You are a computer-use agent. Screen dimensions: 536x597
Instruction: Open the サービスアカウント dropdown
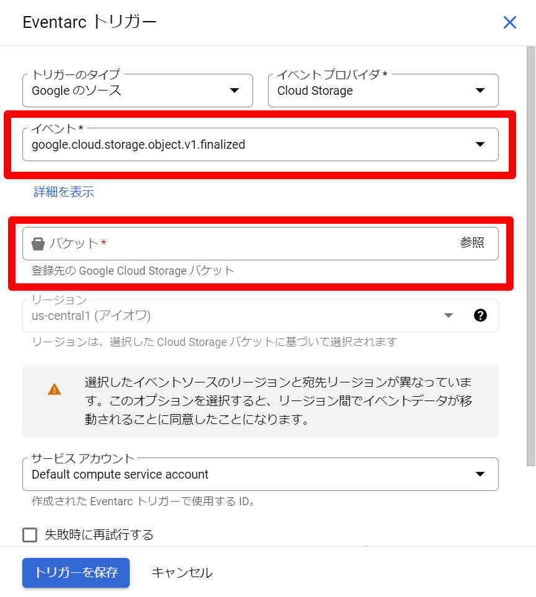(480, 474)
